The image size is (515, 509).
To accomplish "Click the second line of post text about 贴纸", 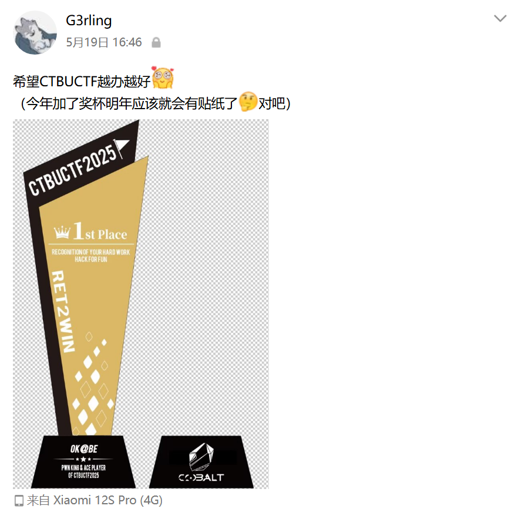I will (156, 103).
